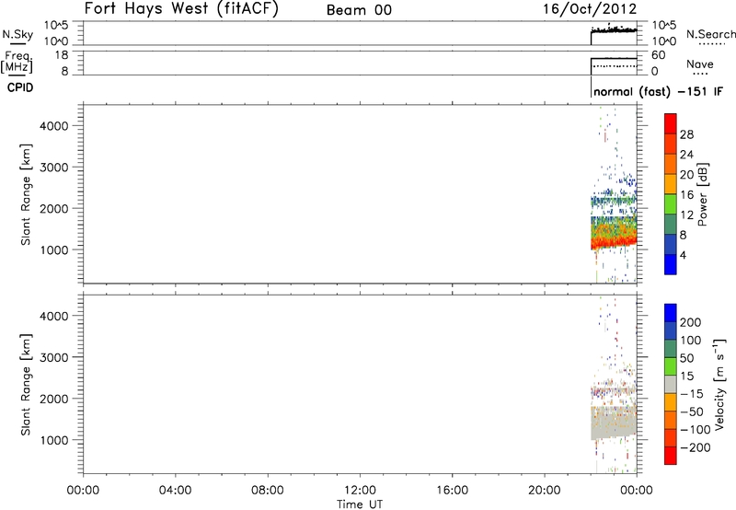Select the '12:00' time tick label
The width and height of the screenshot is (736, 510).
pos(360,491)
